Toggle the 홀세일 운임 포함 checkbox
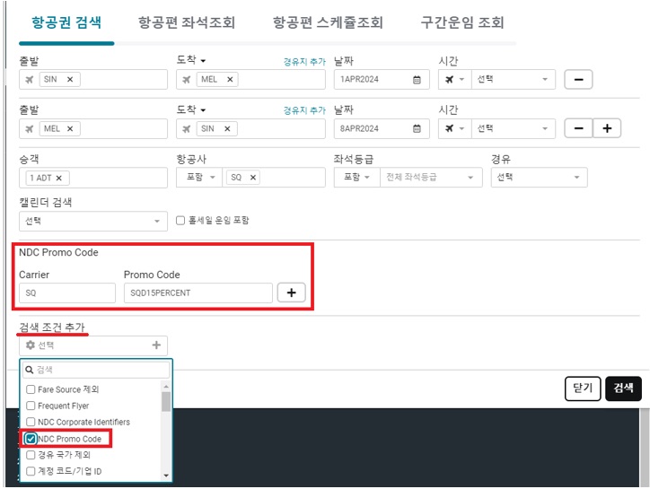The width and height of the screenshot is (650, 489). click(180, 220)
